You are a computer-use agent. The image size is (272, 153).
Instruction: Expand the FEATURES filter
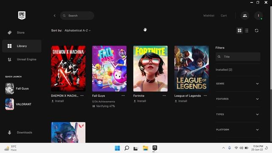click(x=238, y=99)
